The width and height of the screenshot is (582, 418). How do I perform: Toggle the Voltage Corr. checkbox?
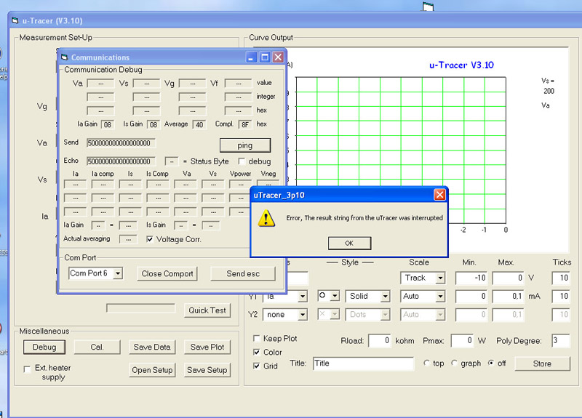(150, 239)
